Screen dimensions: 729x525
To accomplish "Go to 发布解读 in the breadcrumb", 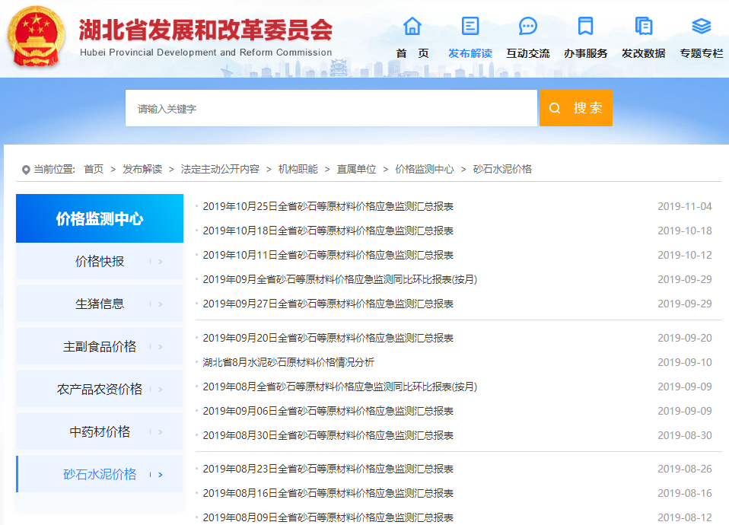I will tap(142, 169).
